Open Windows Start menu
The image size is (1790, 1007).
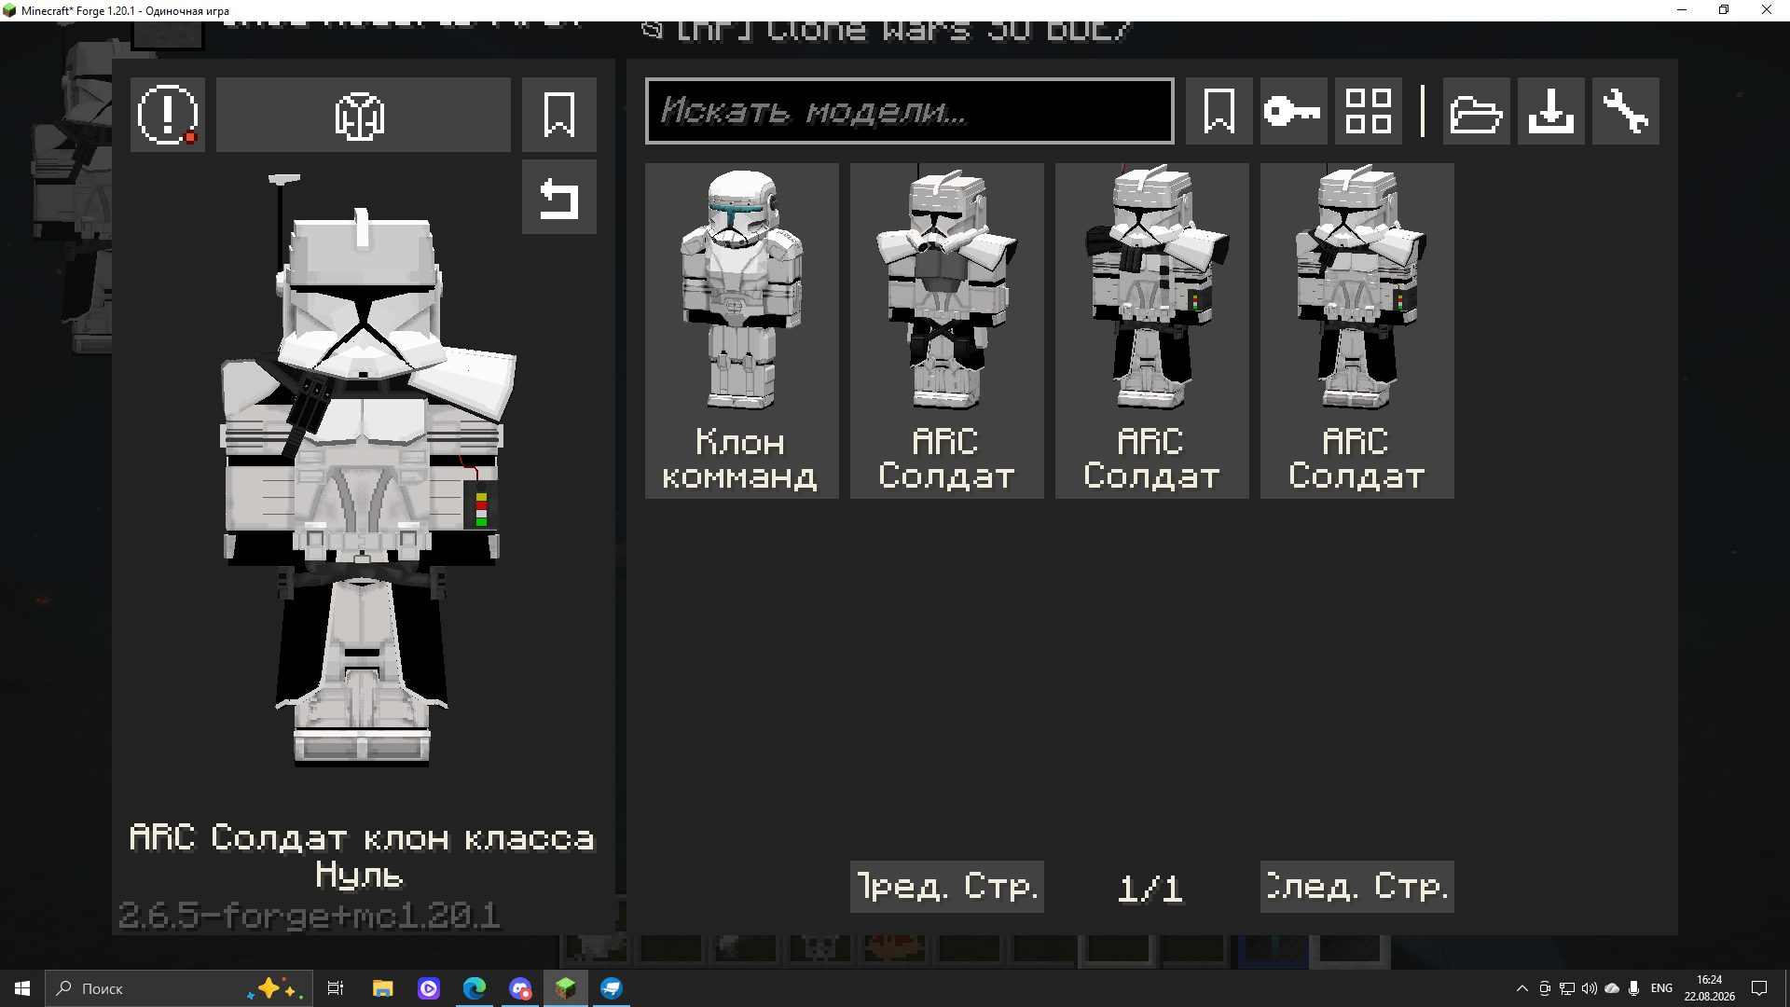[22, 988]
